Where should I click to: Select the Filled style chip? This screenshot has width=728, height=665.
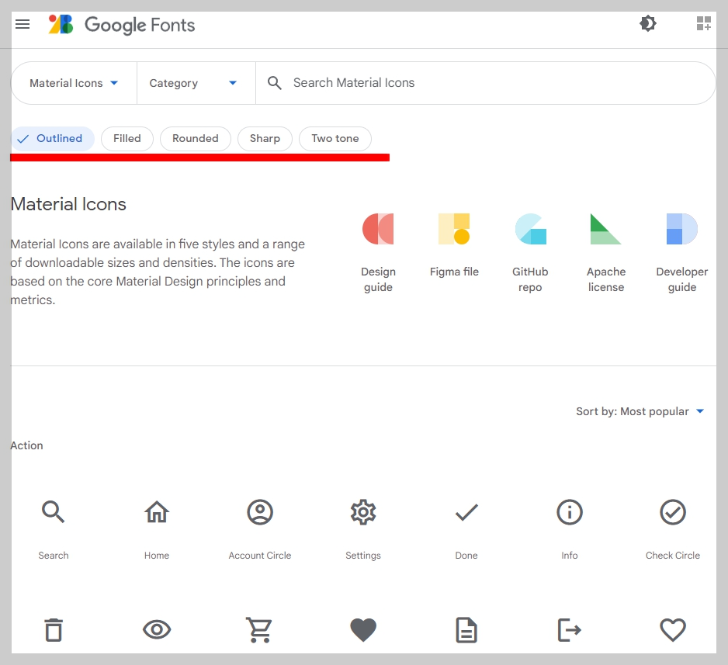coord(127,138)
